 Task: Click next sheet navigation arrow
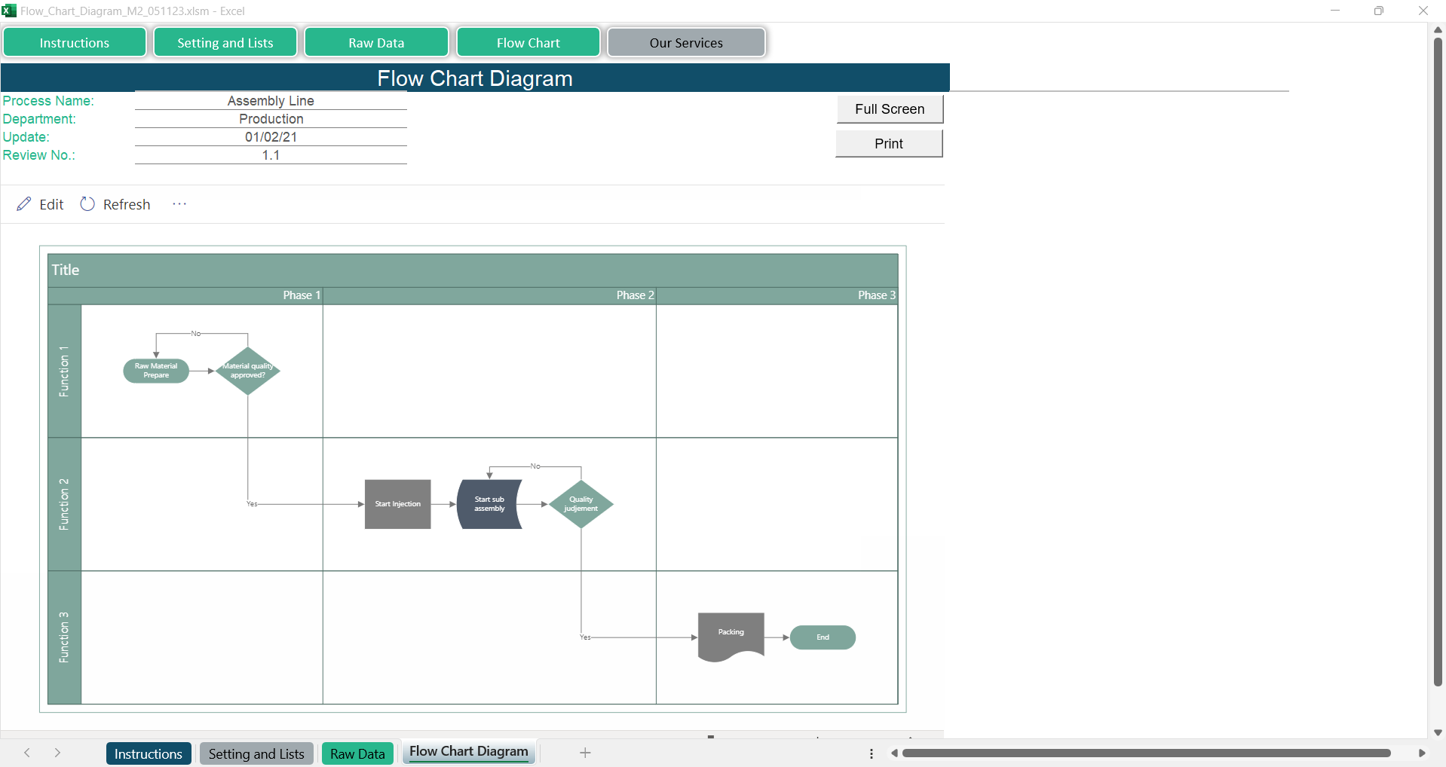pos(57,753)
